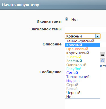Select "Черный" from the color list
The width and height of the screenshot is (106, 109).
pos(82,93)
